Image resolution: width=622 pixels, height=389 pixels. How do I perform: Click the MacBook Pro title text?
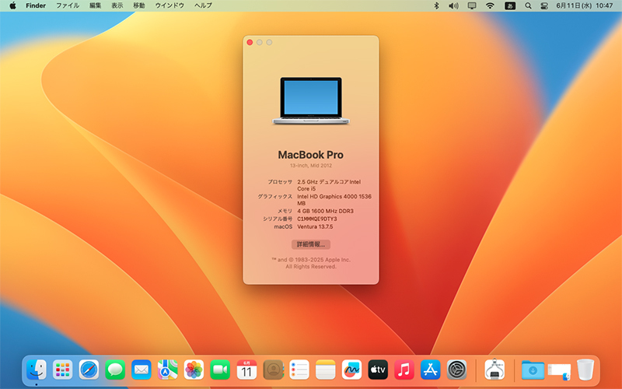[x=310, y=155]
